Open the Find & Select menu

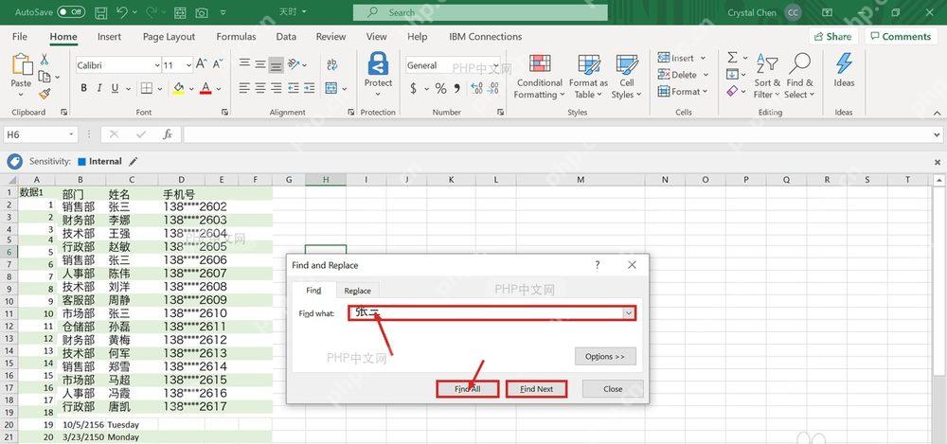tap(799, 77)
